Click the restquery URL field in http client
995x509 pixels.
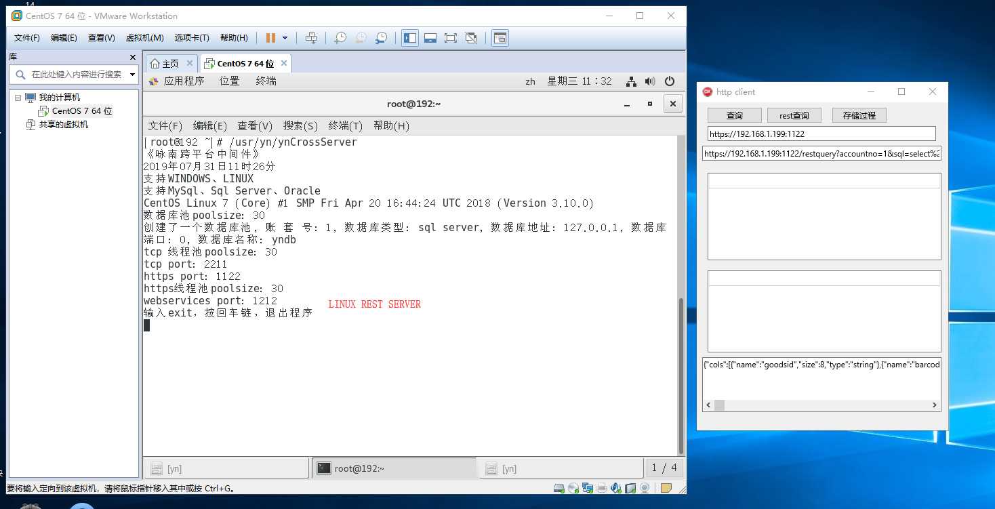pyautogui.click(x=821, y=153)
